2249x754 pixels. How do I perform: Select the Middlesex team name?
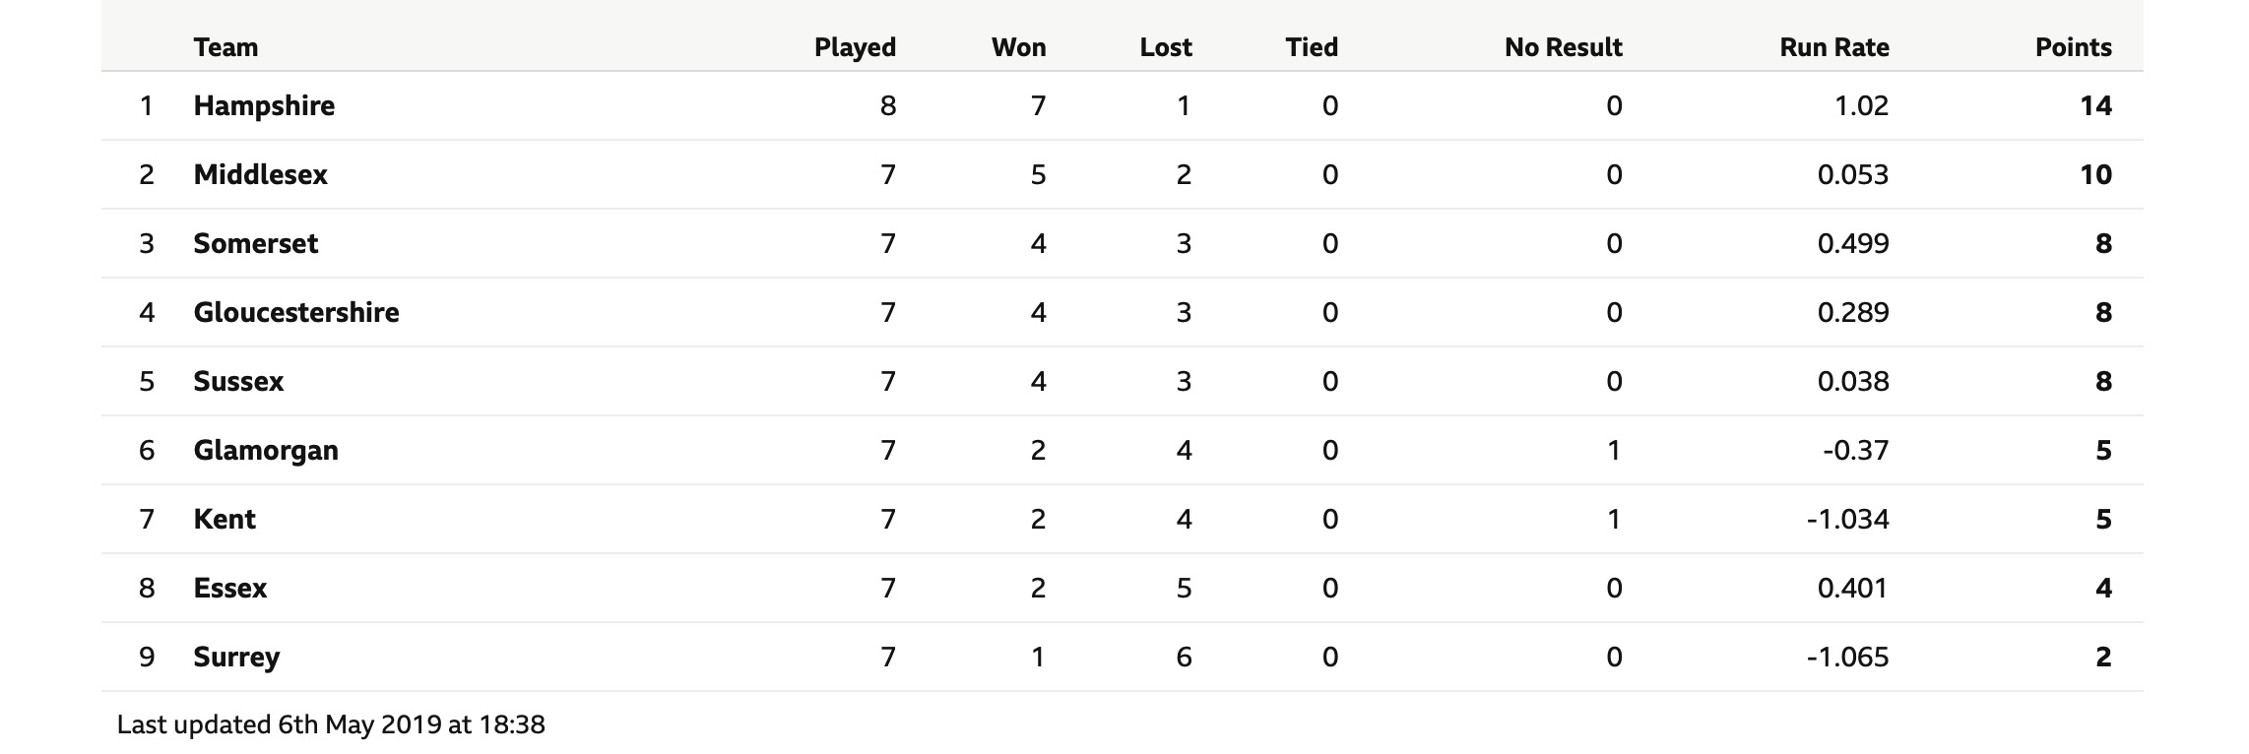tap(261, 174)
